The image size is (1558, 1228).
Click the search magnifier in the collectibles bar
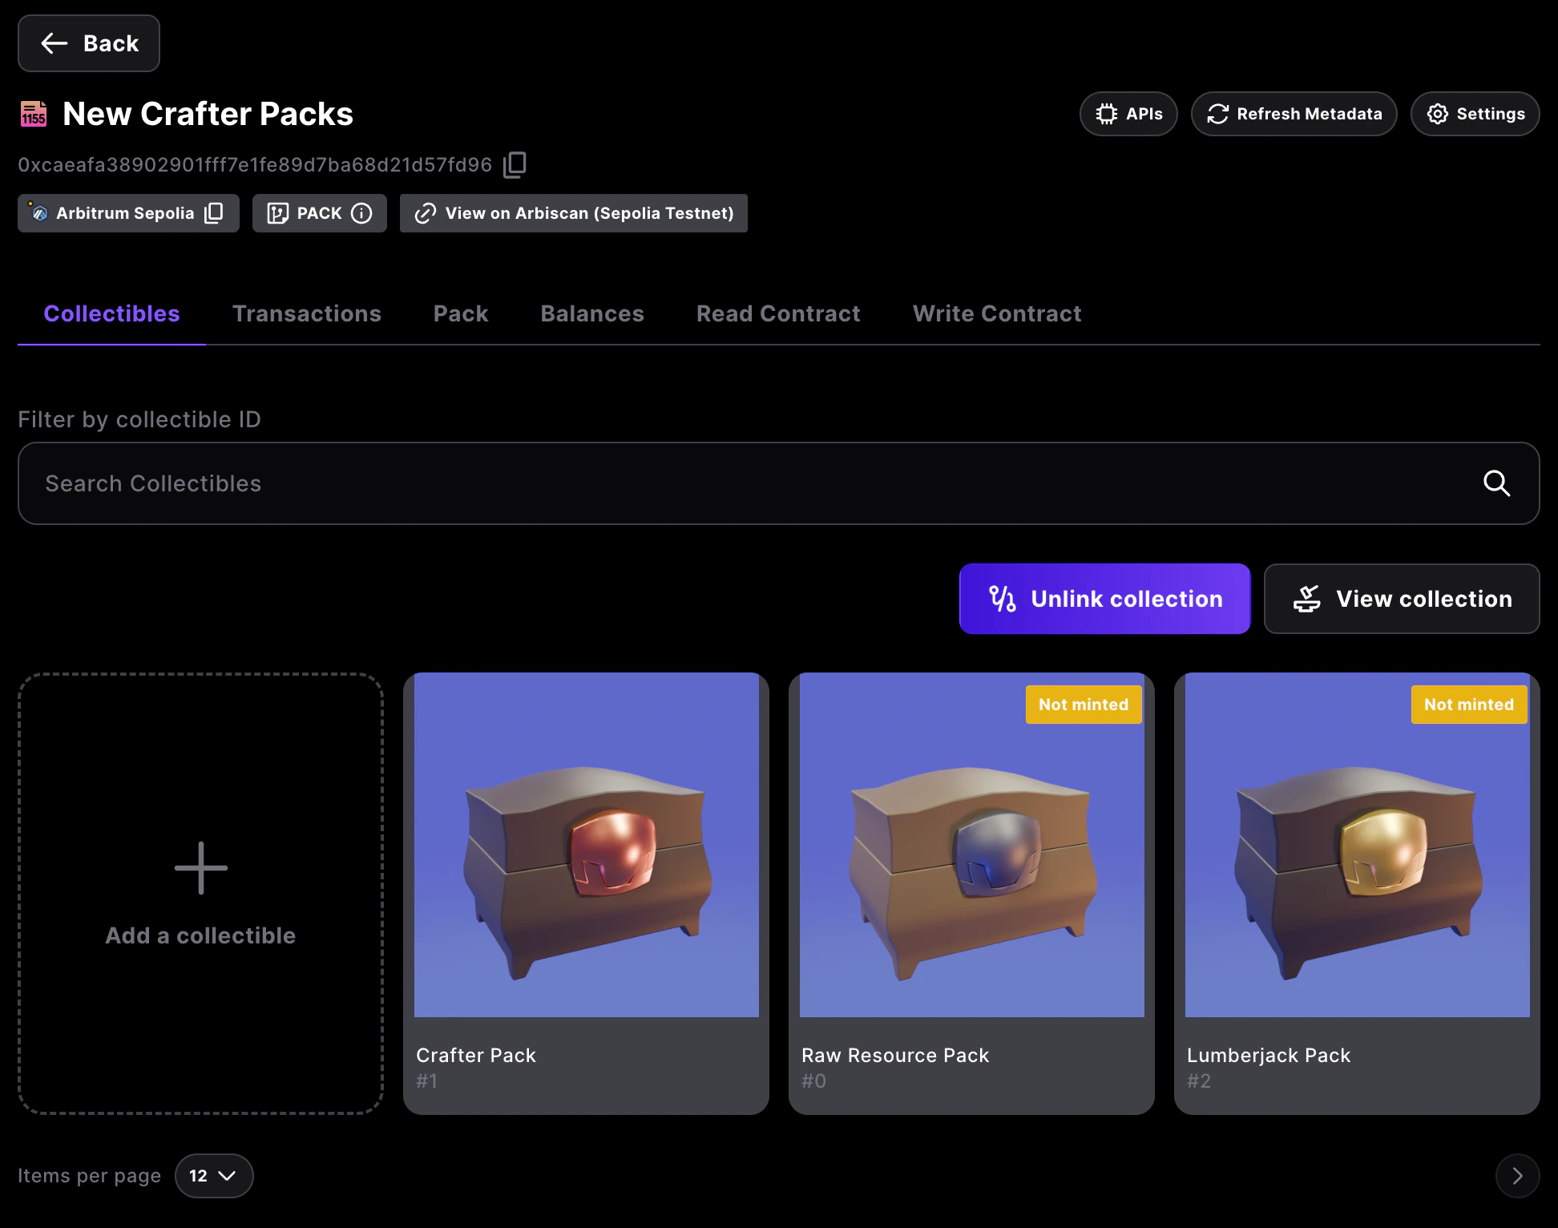click(x=1496, y=483)
